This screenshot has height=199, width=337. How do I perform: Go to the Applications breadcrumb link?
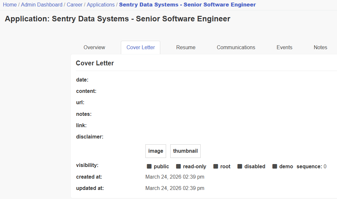coord(100,5)
